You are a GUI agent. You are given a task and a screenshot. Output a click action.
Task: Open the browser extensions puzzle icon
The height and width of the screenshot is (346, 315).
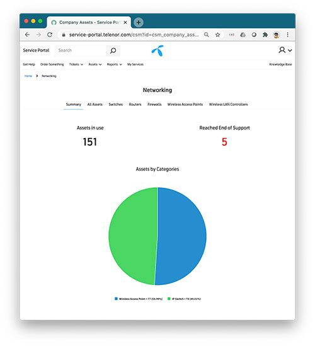tap(265, 35)
